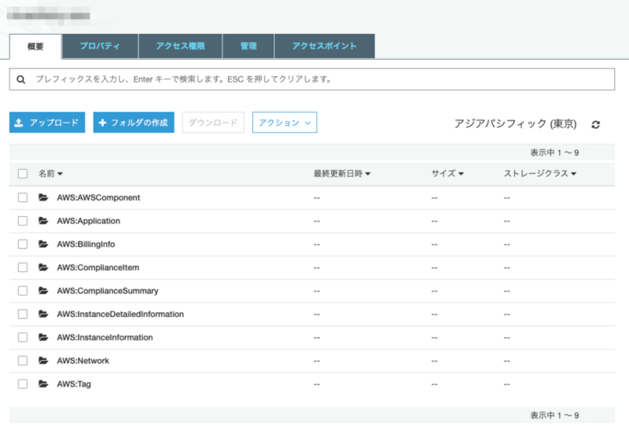
Task: Click folder icon of AWS:Application
Action: [x=43, y=221]
